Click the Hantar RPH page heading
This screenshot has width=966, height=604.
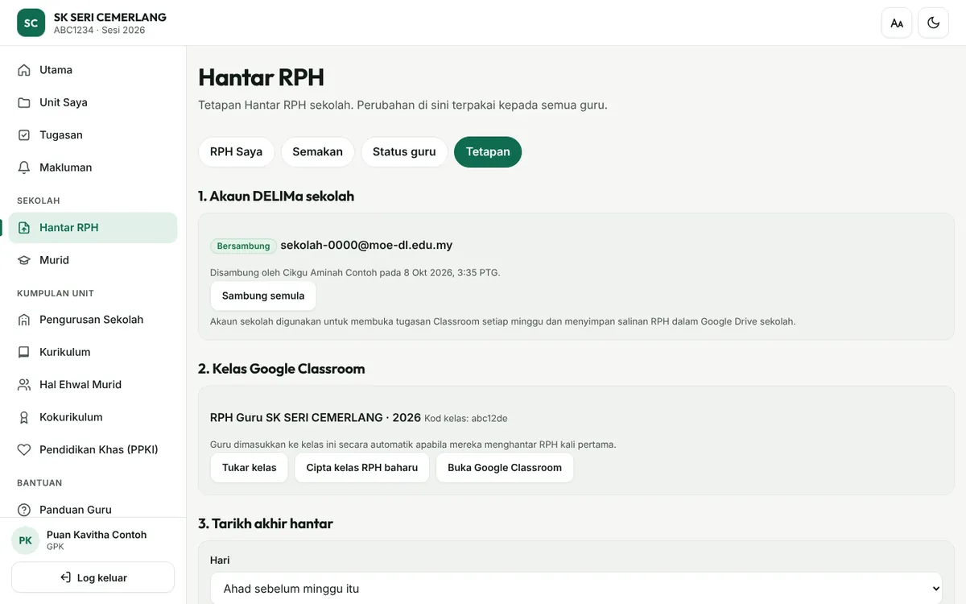(262, 77)
